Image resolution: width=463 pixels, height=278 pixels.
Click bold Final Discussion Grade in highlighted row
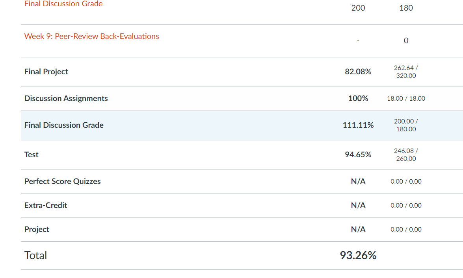(64, 125)
